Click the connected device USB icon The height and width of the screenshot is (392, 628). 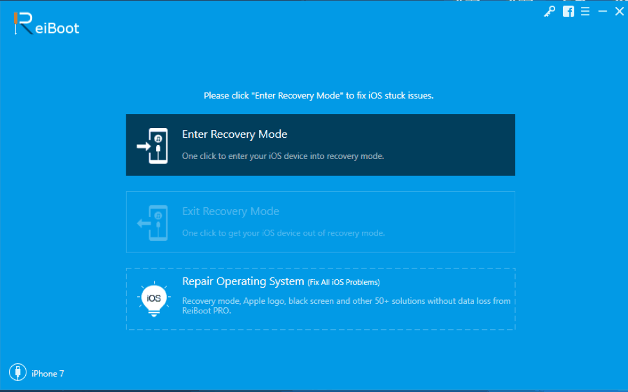[17, 373]
